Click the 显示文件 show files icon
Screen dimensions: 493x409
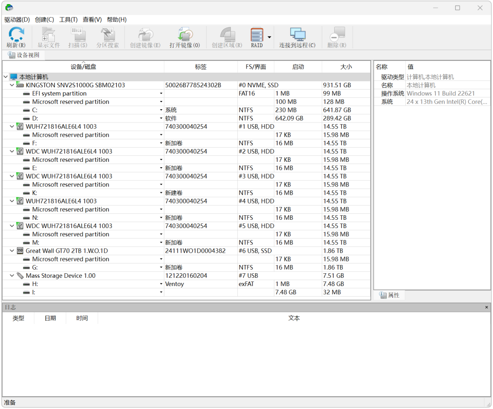48,37
